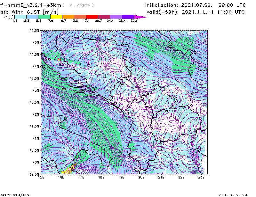The height and width of the screenshot is (197, 256).
Task: Click the colorbar value '7.9'
Action: click(x=51, y=21)
